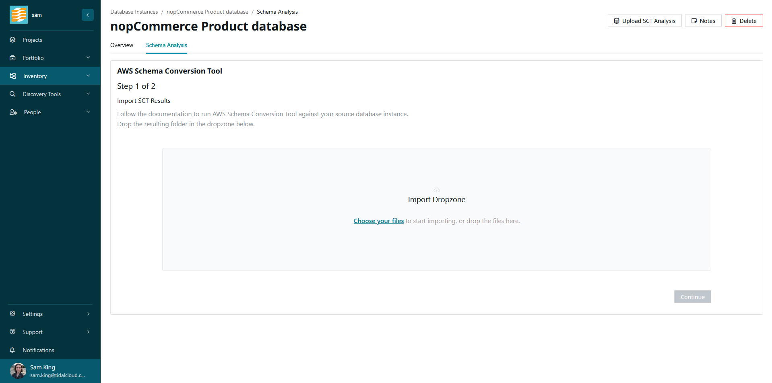Expand the Portfolio menu chevron

[x=88, y=58]
